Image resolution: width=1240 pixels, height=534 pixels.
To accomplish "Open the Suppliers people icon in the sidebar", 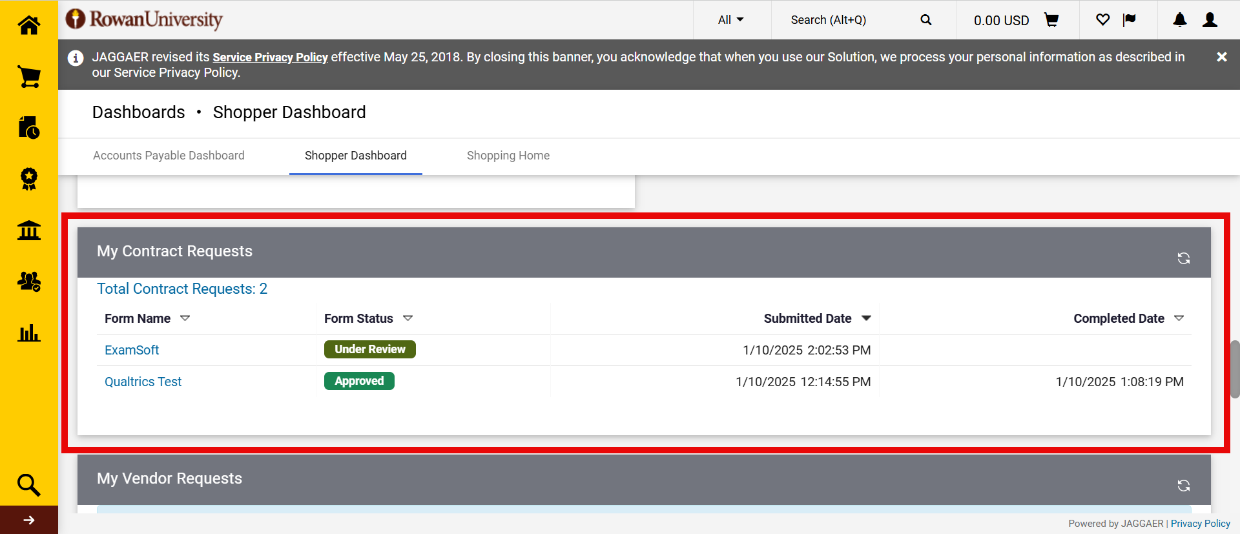I will [28, 282].
